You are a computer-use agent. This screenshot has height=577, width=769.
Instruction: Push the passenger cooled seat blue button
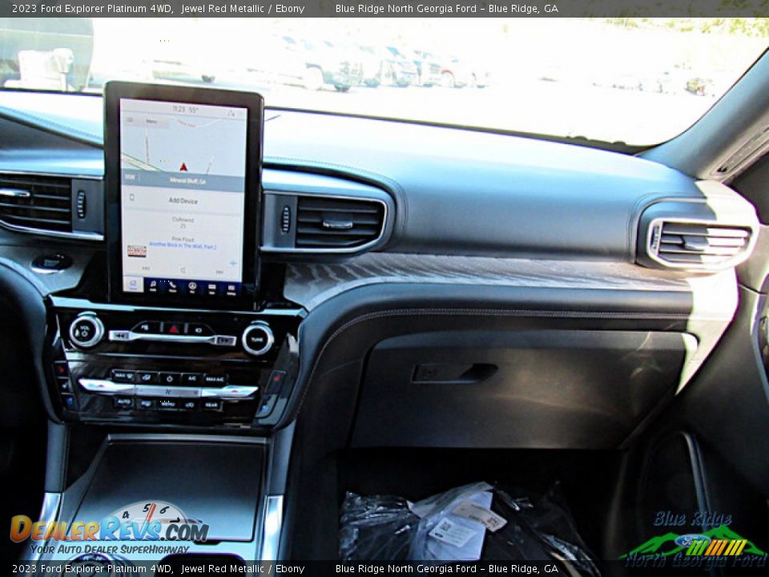[264, 407]
